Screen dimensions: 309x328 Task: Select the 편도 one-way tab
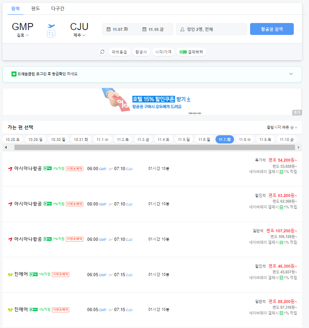35,9
